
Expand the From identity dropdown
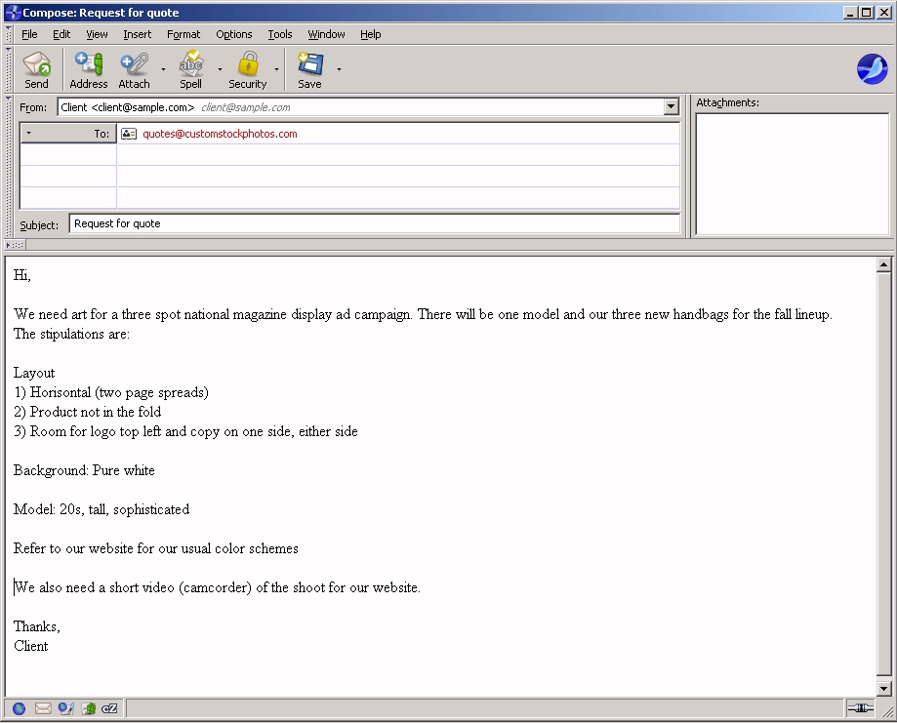pos(671,107)
